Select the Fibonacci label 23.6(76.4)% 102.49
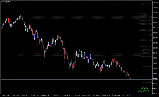 coord(146,46)
